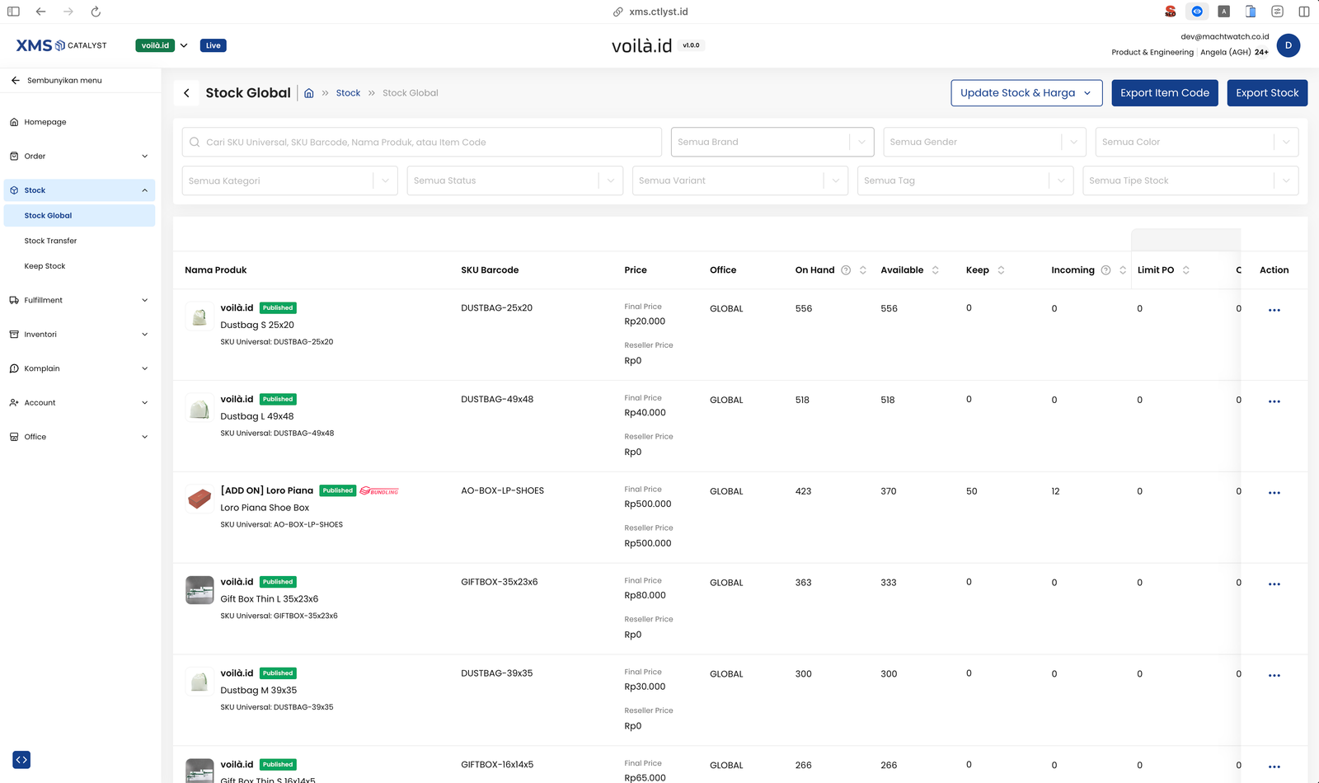This screenshot has width=1319, height=783.
Task: Click the Keep value 50 of the Loro Piana box
Action: click(972, 491)
